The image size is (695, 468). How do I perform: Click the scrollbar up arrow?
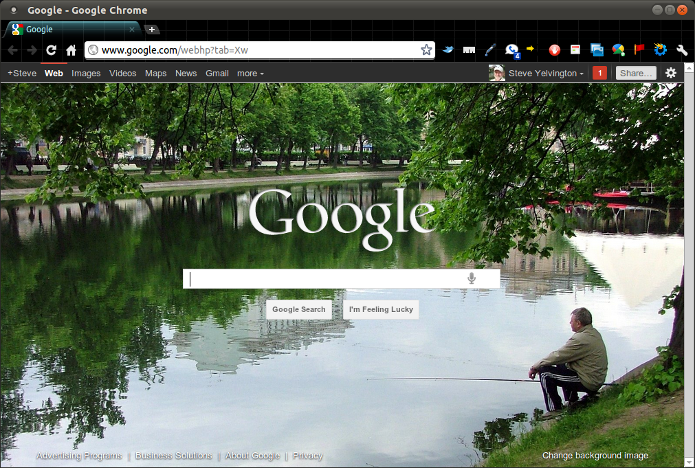(690, 68)
